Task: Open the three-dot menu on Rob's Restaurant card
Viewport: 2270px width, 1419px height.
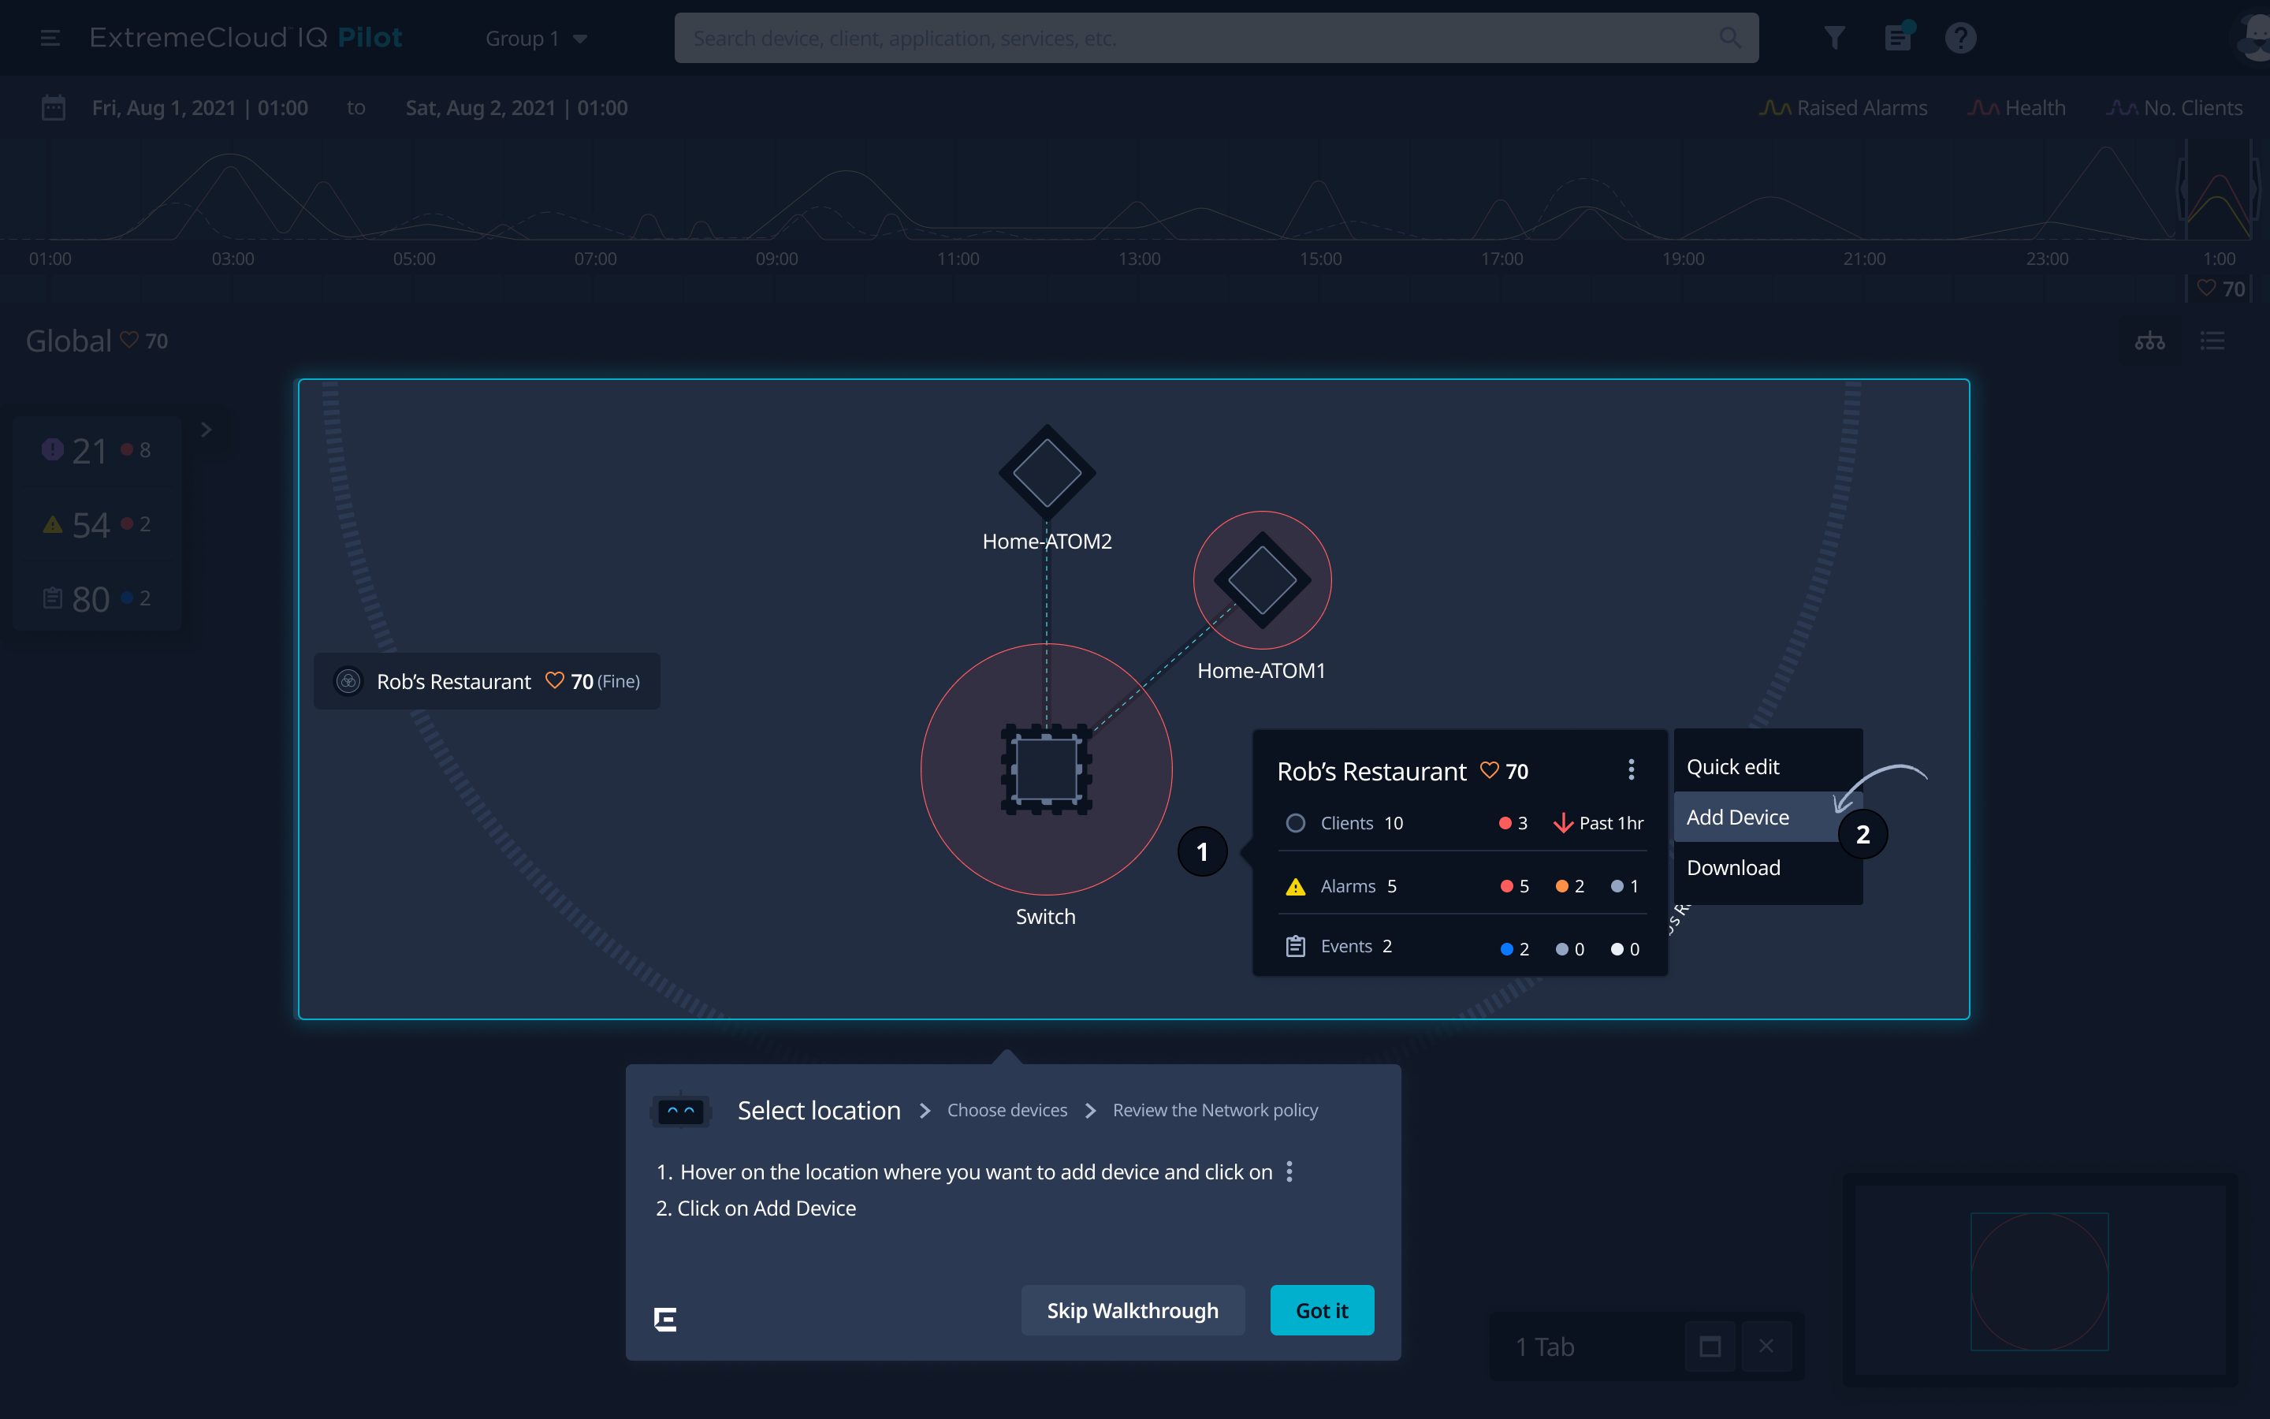Action: click(x=1632, y=769)
